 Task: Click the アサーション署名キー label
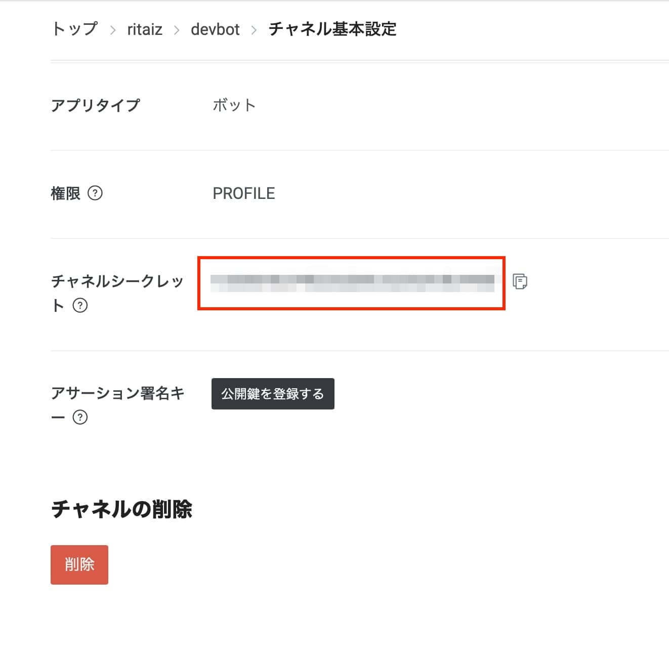pyautogui.click(x=117, y=405)
